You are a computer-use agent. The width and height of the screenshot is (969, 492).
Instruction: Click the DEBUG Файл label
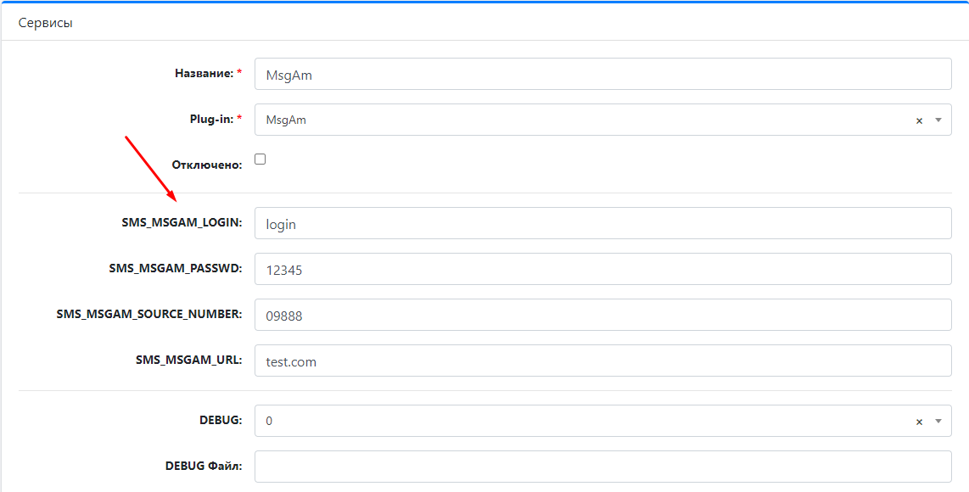204,466
